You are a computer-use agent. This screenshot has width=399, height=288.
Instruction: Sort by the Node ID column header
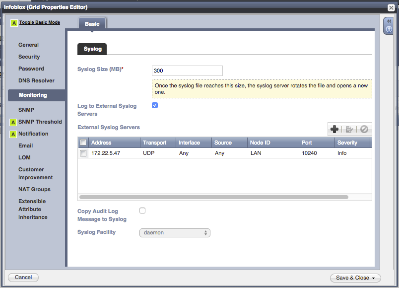[273, 143]
